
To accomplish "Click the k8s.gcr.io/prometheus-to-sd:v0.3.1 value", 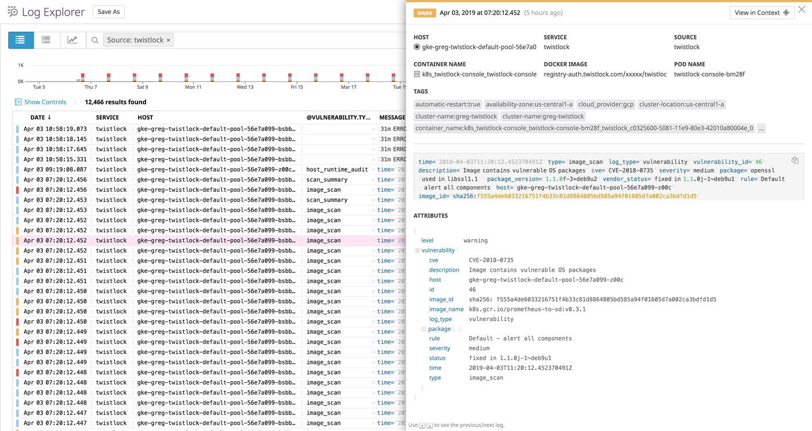I will pos(527,309).
